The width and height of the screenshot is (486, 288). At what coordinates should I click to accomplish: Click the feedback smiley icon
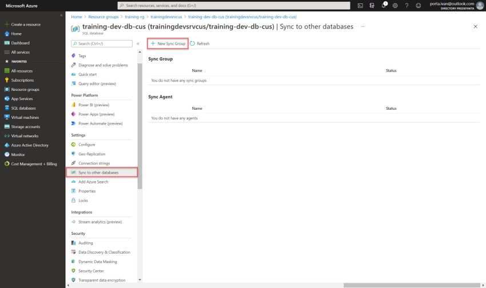click(419, 6)
